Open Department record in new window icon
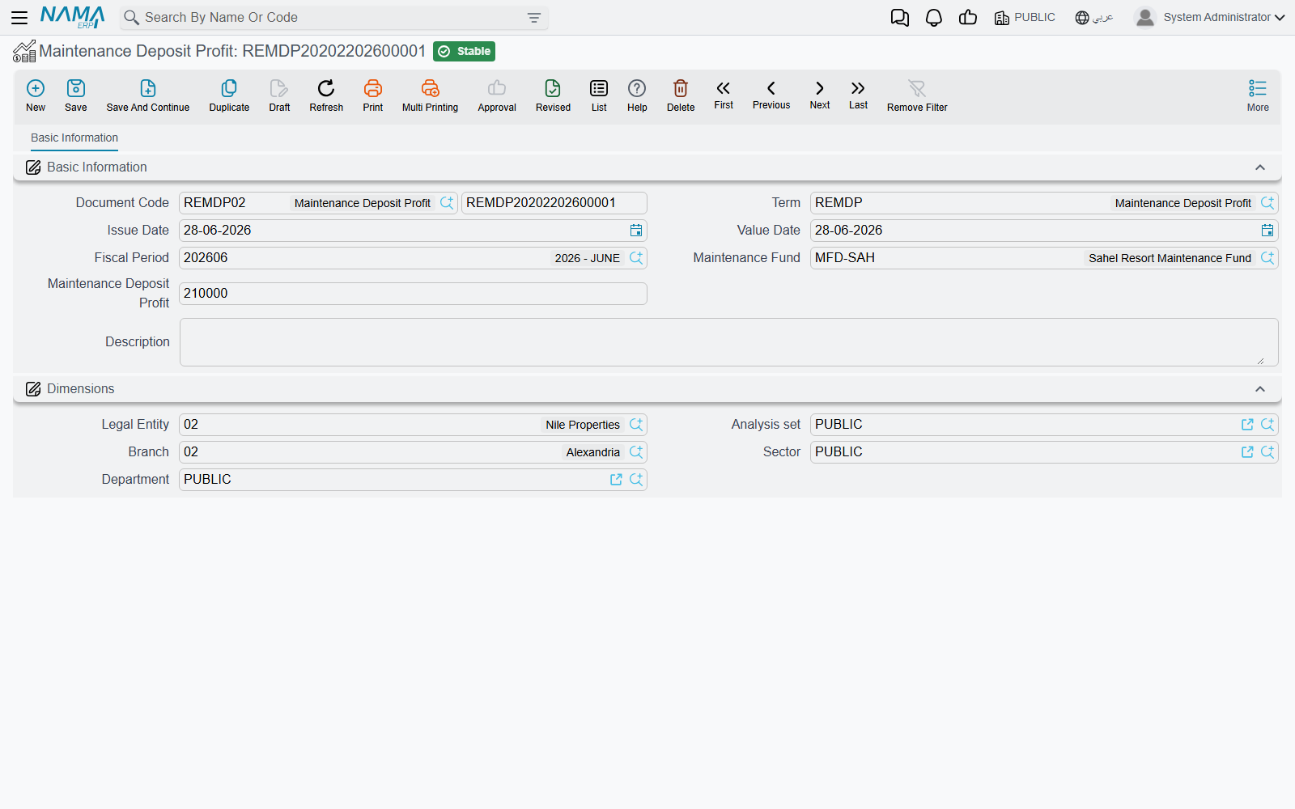The width and height of the screenshot is (1295, 809). [x=616, y=480]
